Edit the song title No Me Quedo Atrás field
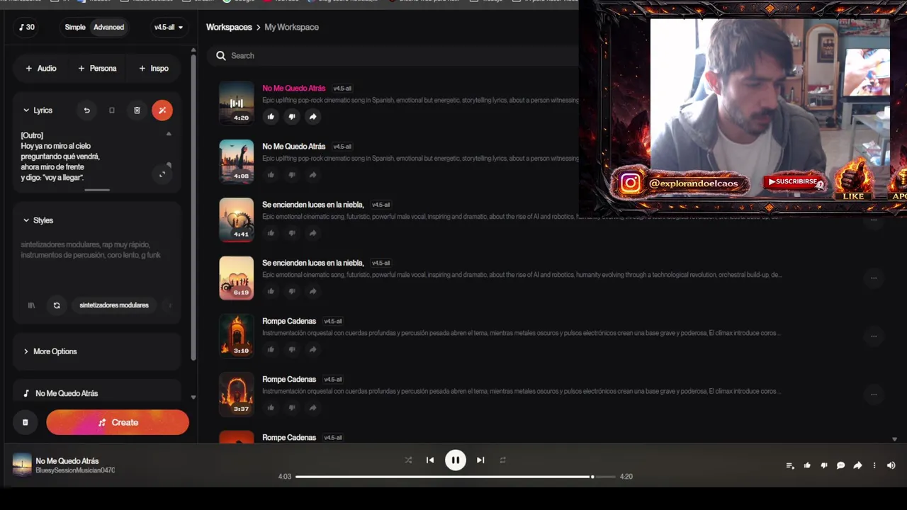 97,393
